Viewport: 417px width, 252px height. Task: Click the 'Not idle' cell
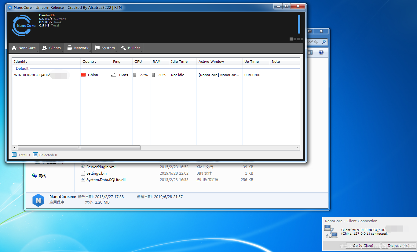coord(177,75)
